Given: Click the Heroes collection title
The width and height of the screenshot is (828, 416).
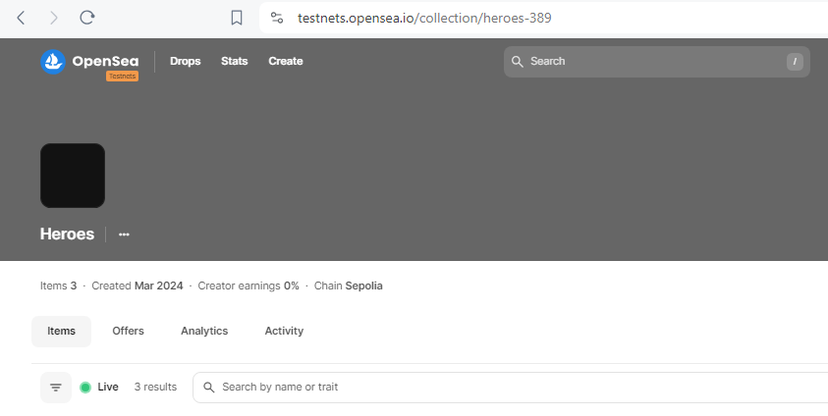Looking at the screenshot, I should coord(67,234).
